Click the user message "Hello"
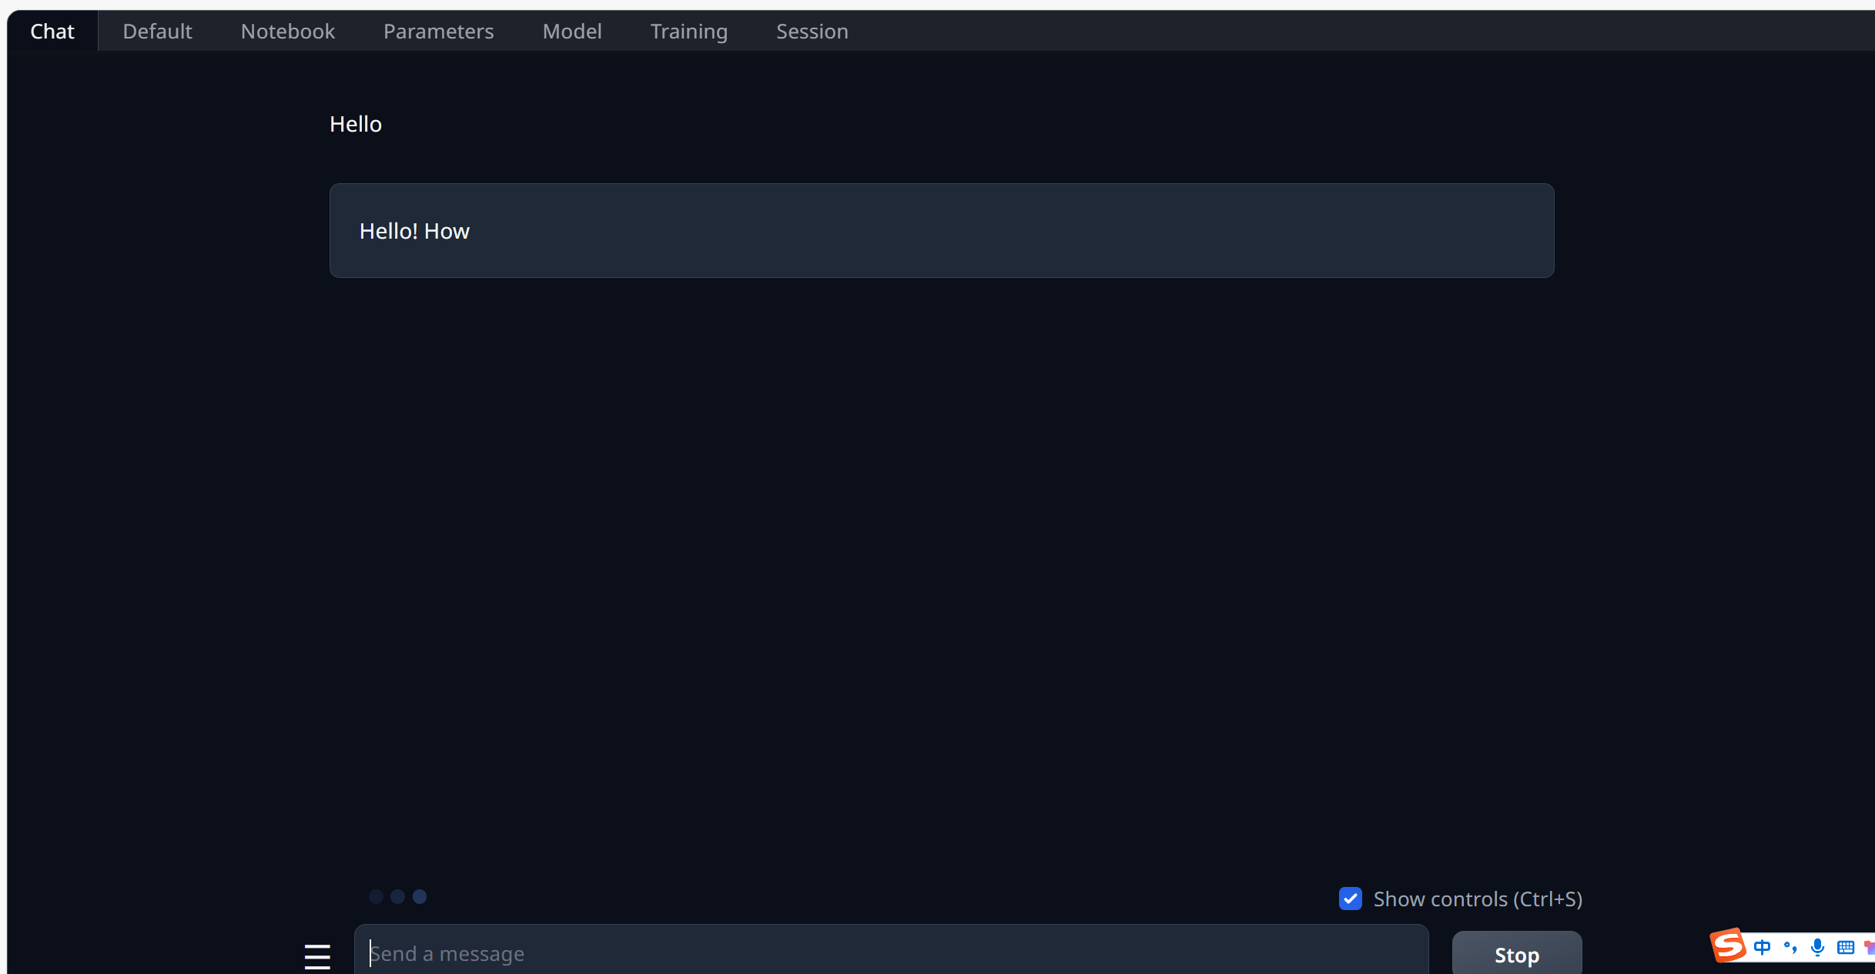Viewport: 1875px width, 974px height. [356, 124]
